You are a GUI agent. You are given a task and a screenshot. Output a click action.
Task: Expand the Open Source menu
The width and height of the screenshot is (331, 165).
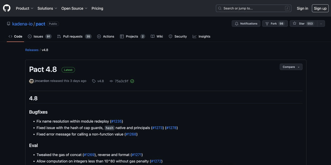(x=74, y=8)
